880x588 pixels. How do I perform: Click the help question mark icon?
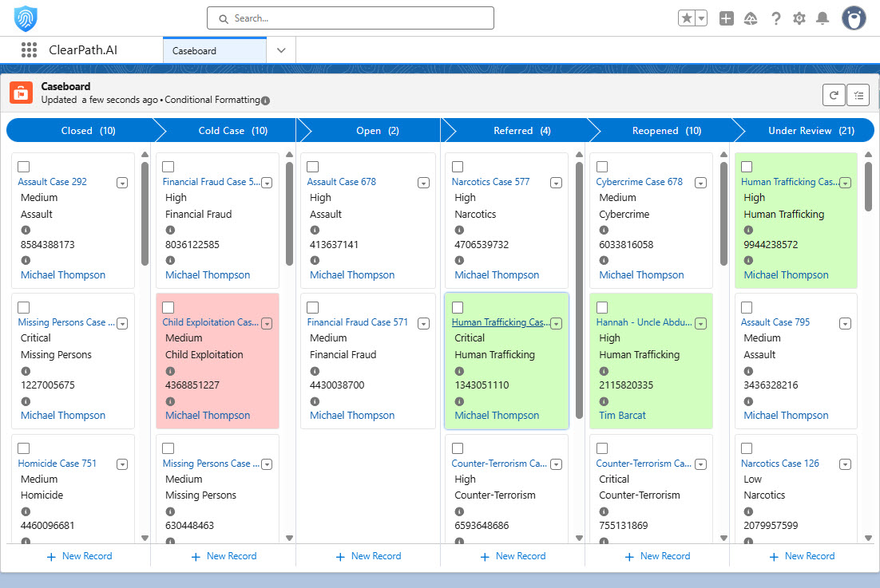(x=775, y=18)
